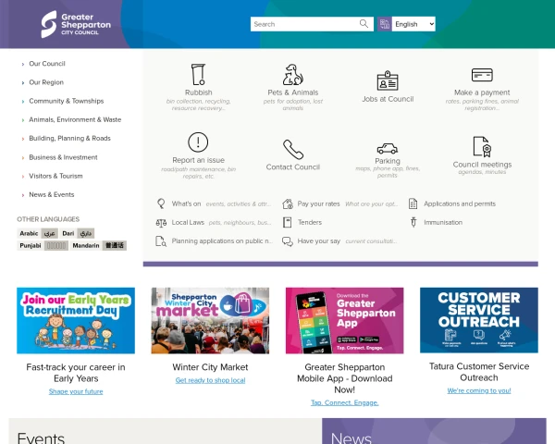Click the Have your say speech icon
Viewport: 555px width, 444px height.
(288, 241)
